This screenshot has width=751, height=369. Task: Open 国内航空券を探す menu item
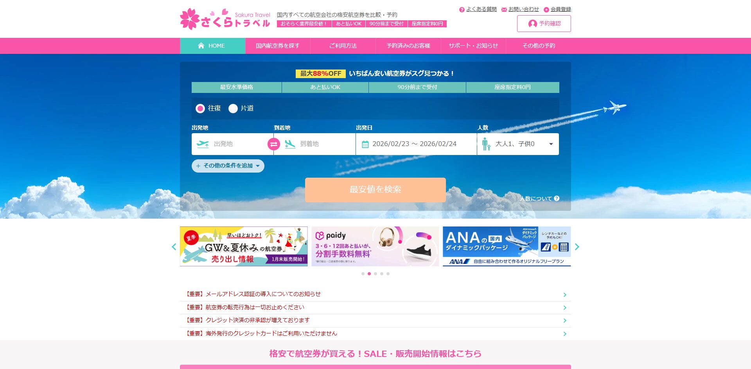point(278,46)
